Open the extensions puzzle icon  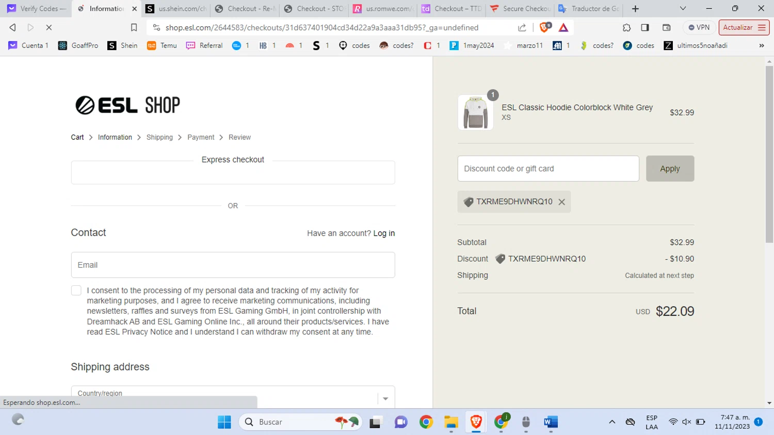(x=627, y=27)
